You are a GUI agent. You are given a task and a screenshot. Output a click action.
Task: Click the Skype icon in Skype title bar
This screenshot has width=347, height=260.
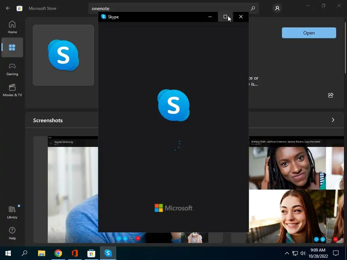pyautogui.click(x=104, y=17)
